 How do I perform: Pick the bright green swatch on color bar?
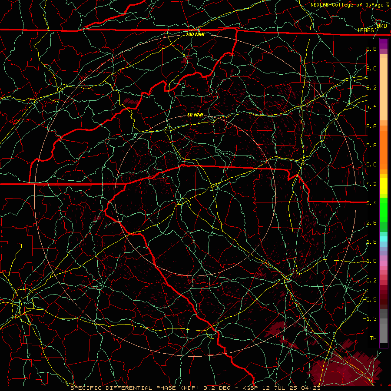(384, 209)
